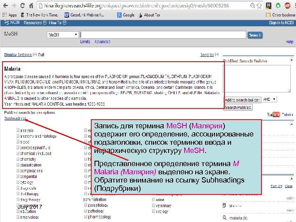Viewport: 296px width, 222px height.
Task: Click the Search button
Action: point(255,35)
